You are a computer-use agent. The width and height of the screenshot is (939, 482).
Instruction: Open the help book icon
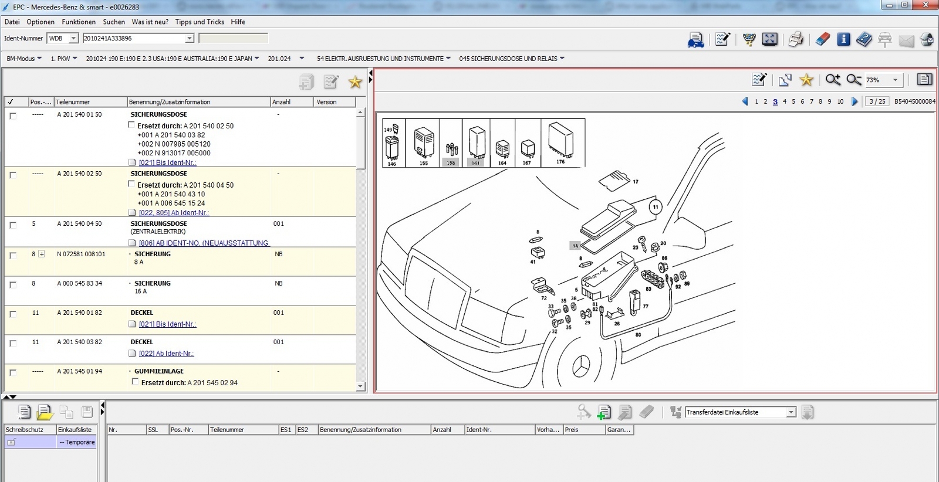(x=864, y=39)
